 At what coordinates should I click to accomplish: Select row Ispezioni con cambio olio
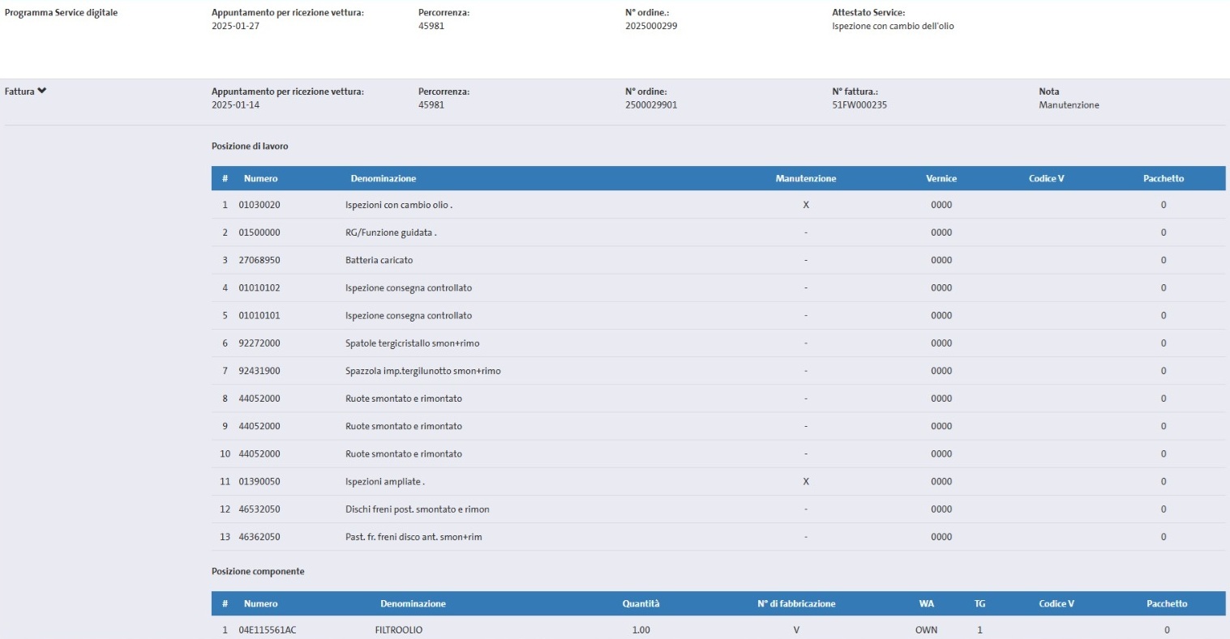pyautogui.click(x=398, y=206)
